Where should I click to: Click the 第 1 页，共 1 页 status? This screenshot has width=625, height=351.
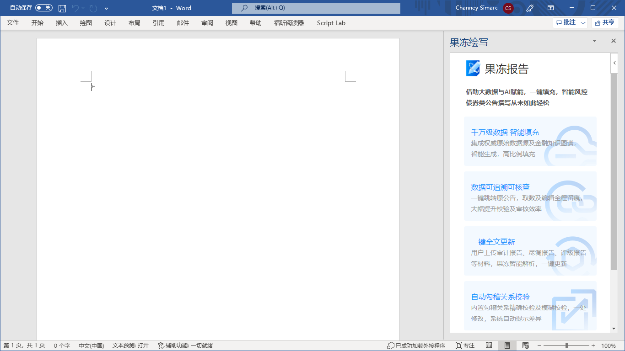point(24,346)
